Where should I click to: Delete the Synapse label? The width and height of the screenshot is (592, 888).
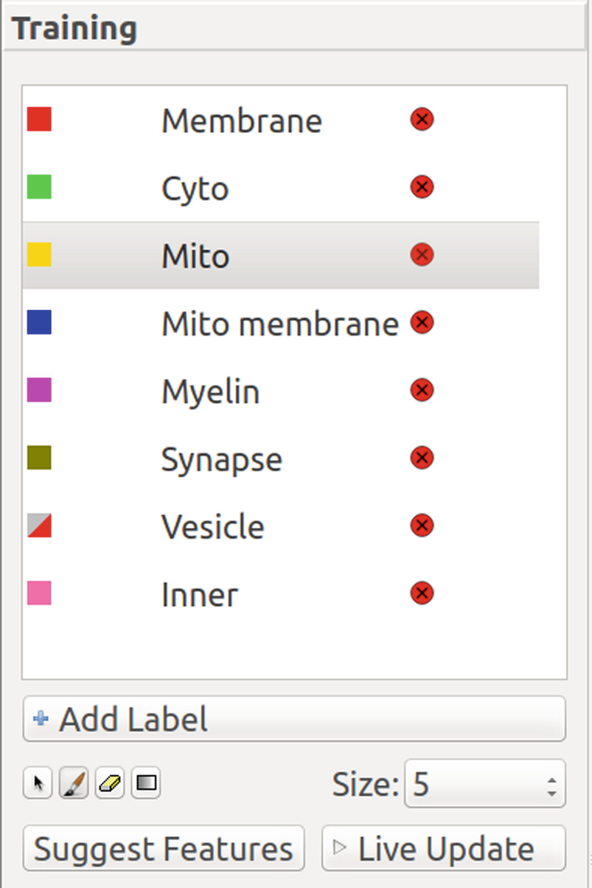(x=422, y=458)
